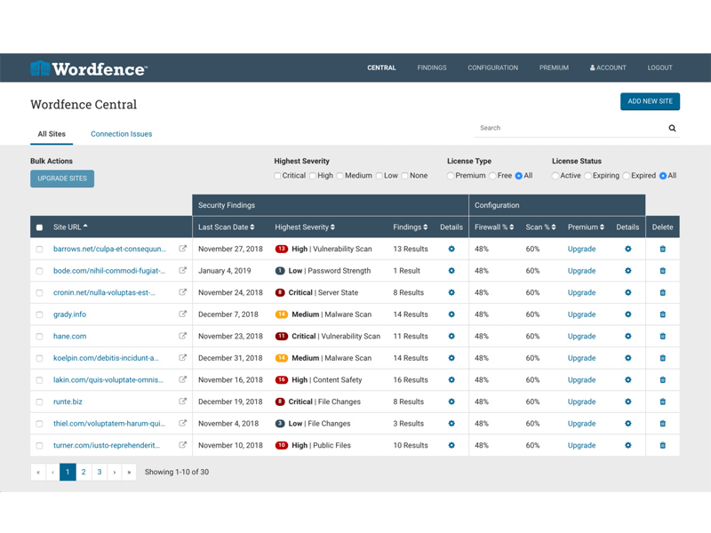
Task: Select Active license status radio
Action: [555, 176]
